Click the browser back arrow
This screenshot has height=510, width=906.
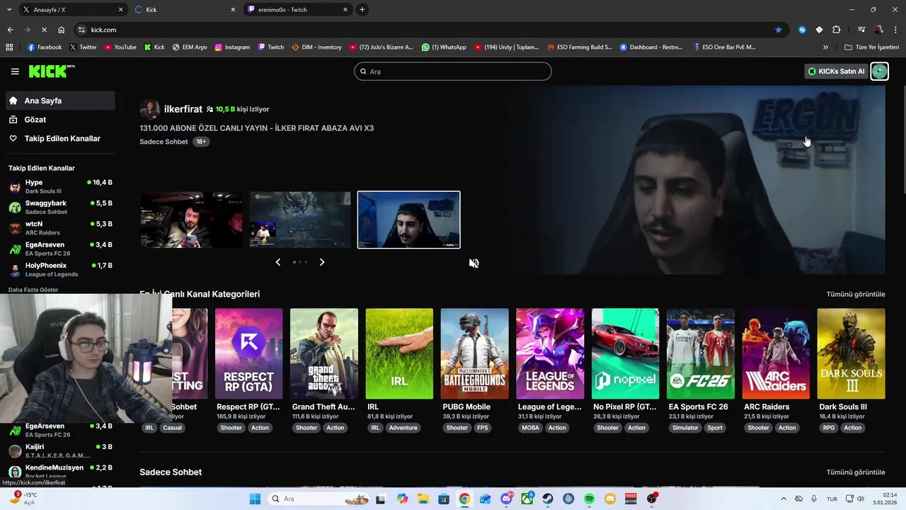[10, 30]
